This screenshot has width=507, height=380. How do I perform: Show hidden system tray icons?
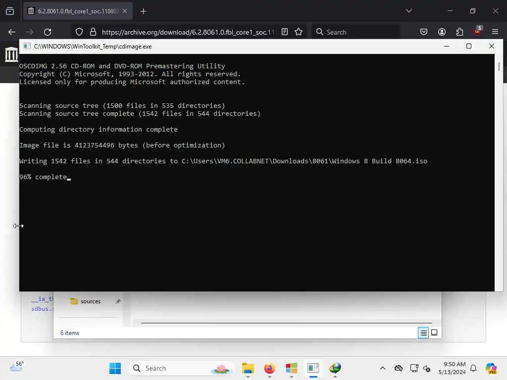[383, 368]
